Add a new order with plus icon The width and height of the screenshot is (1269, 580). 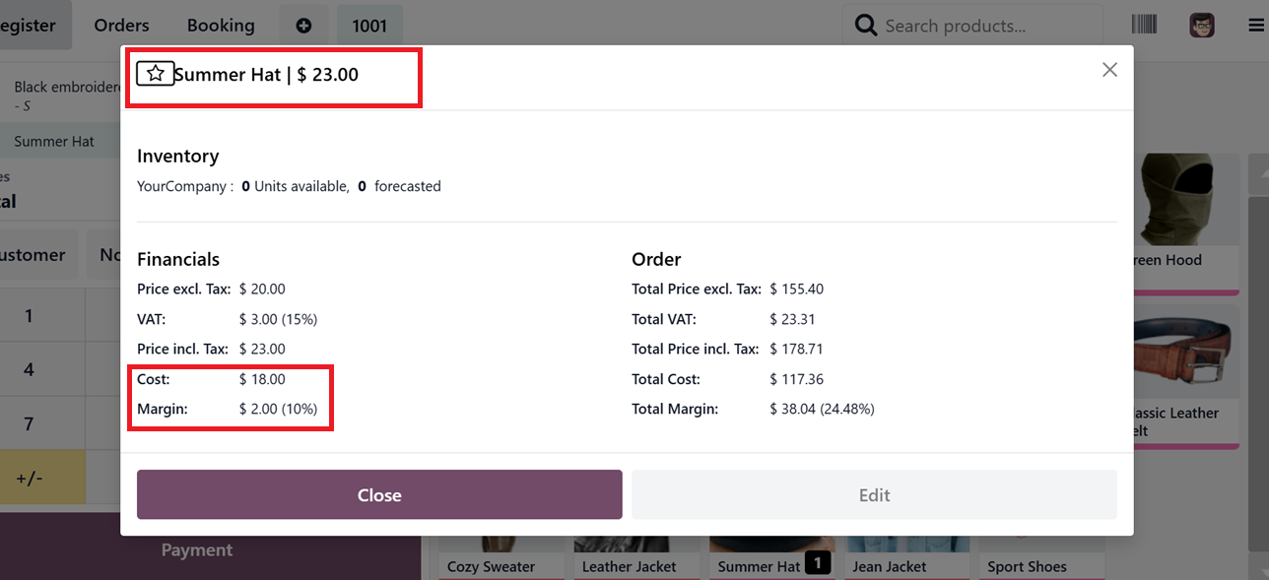[303, 26]
